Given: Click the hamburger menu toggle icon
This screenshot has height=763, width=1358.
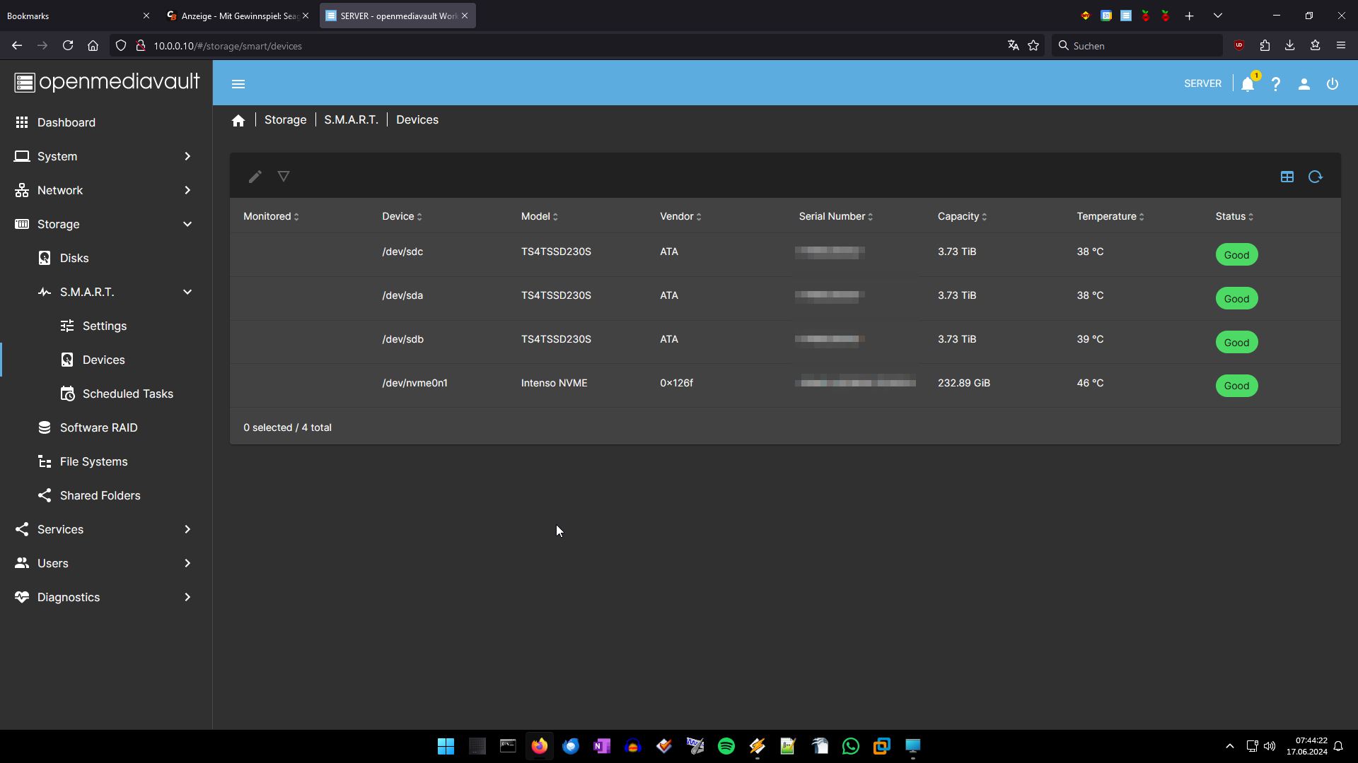Looking at the screenshot, I should point(238,84).
